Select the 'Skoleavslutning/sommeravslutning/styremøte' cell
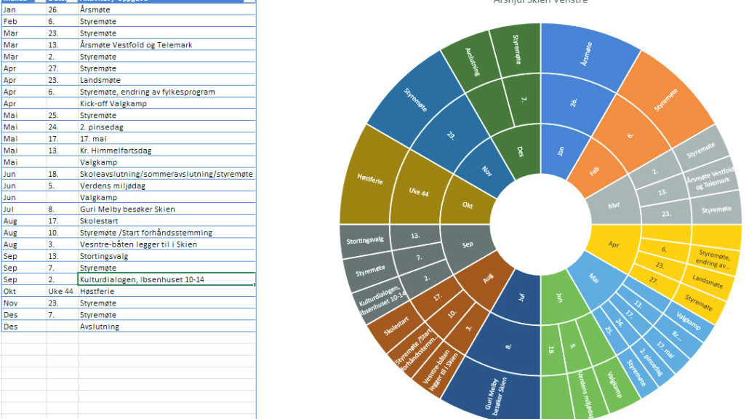Screen dimensions: 749x419 coord(167,174)
